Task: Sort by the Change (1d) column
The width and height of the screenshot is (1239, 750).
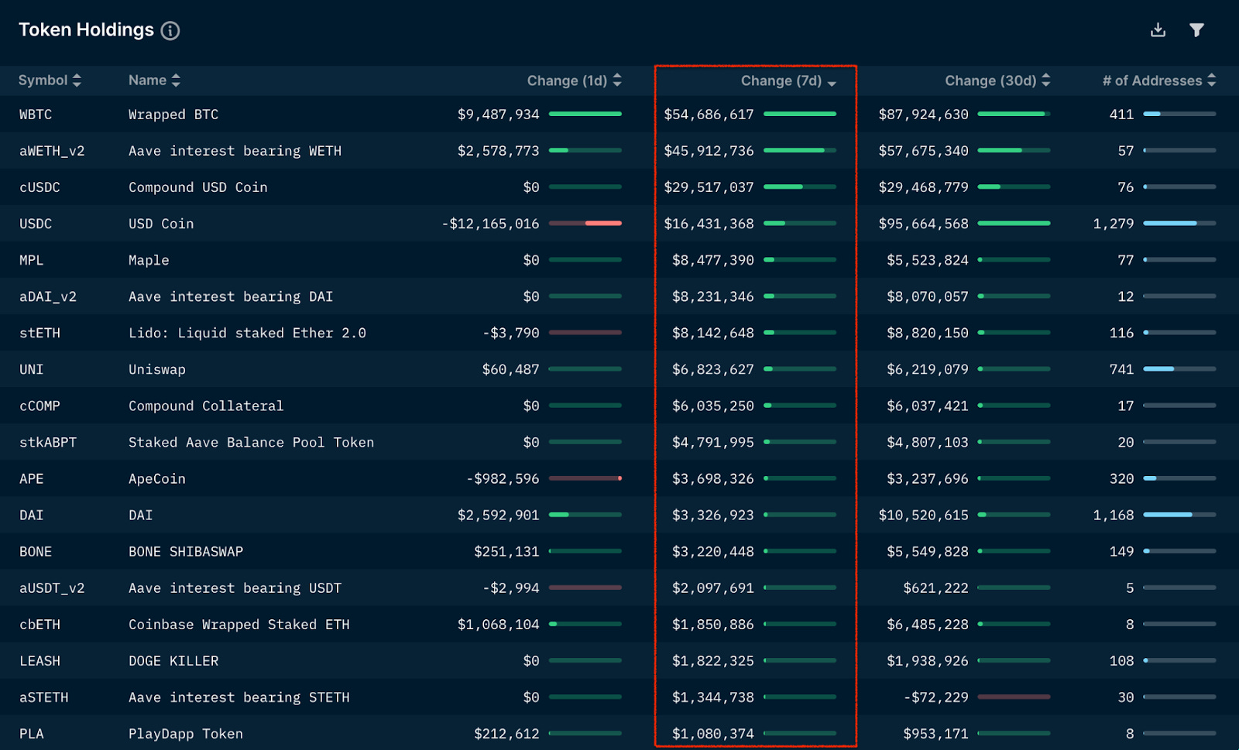Action: pos(575,80)
